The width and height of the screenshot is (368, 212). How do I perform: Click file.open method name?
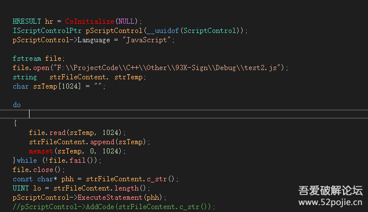41,68
